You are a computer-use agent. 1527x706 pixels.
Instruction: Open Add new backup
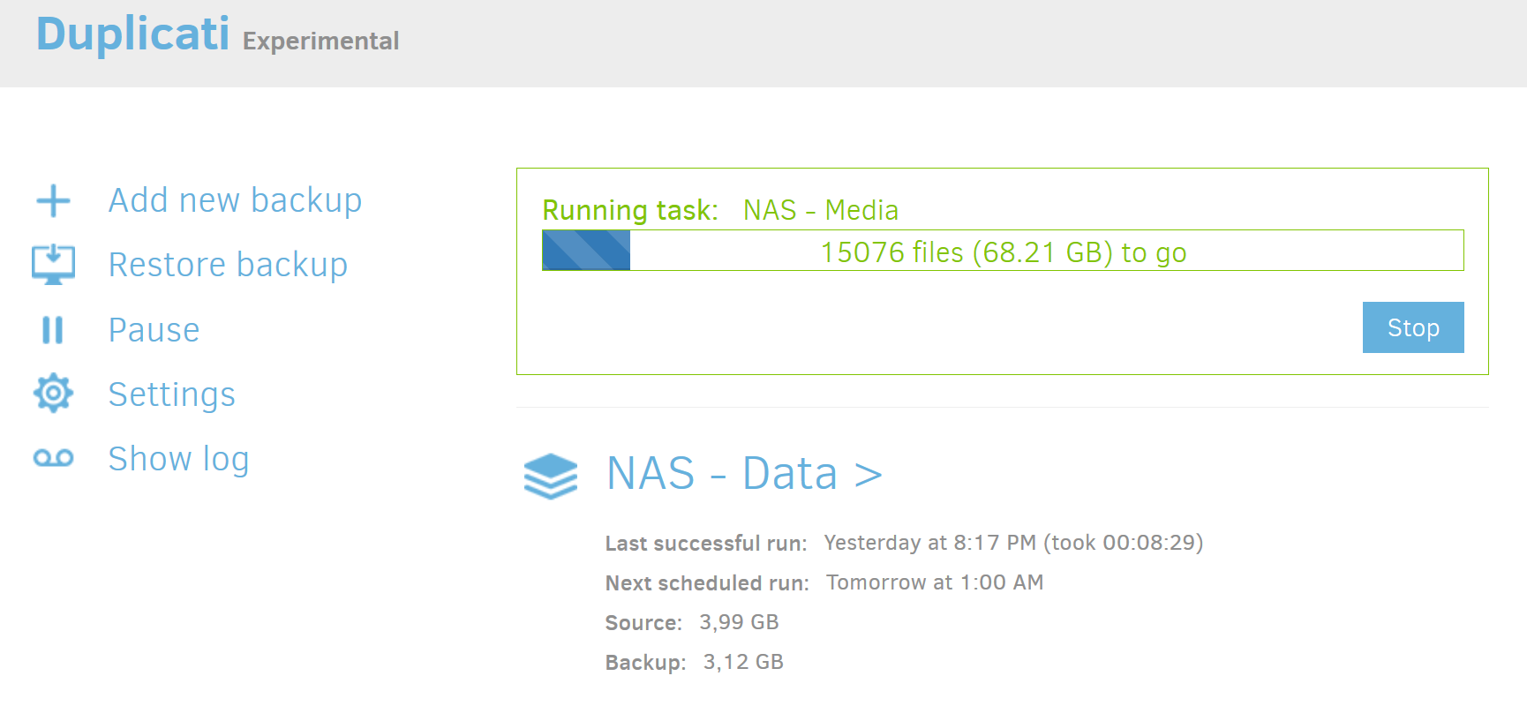235,200
